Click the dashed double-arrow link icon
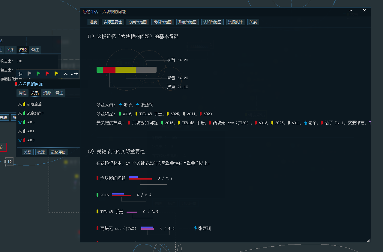The image size is (383, 252). point(74,74)
